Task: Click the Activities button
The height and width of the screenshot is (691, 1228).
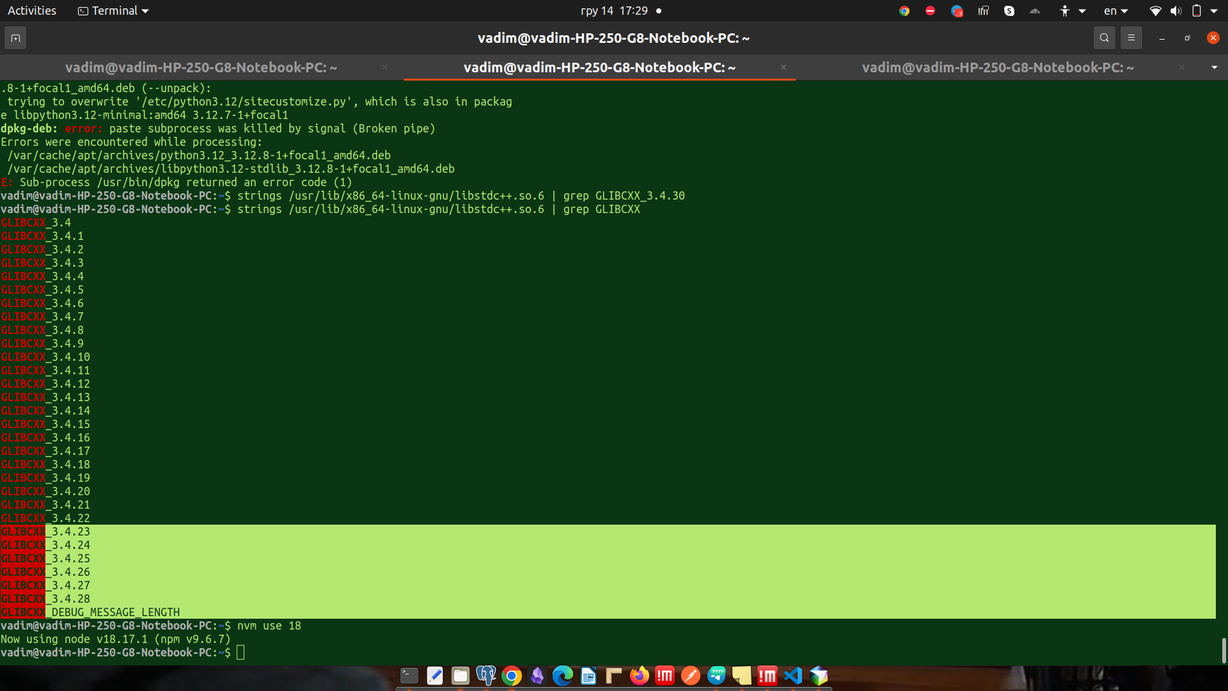Action: tap(32, 11)
